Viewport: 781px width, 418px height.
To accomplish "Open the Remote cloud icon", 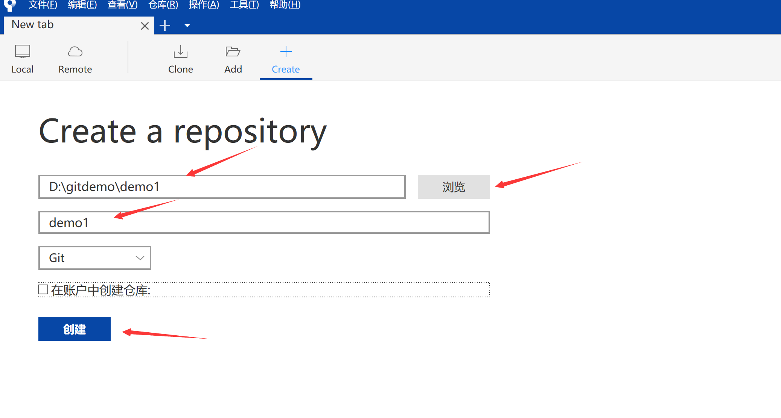I will [75, 52].
